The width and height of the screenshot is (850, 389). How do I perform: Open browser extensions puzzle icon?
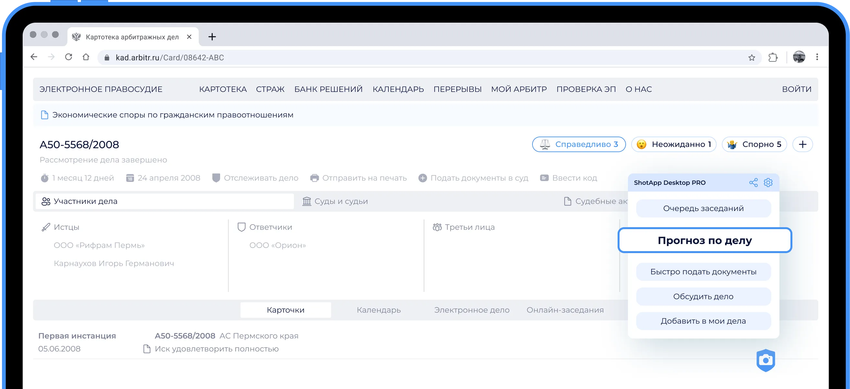(773, 58)
